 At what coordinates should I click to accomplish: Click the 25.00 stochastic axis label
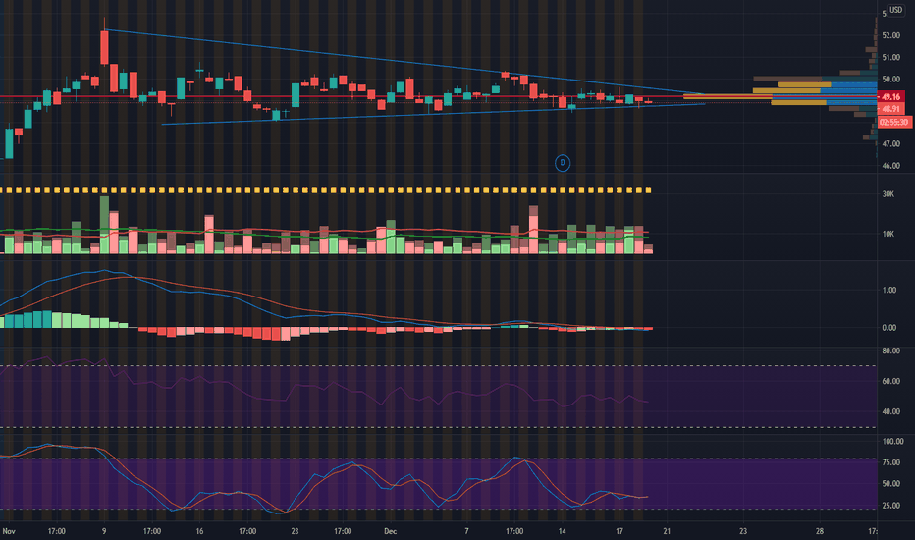(x=890, y=506)
